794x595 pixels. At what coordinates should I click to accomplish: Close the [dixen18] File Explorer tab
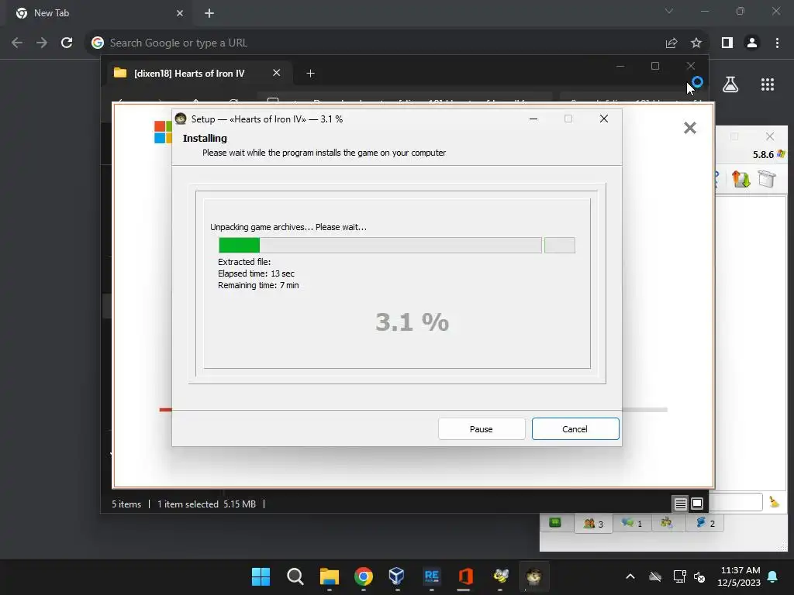pyautogui.click(x=277, y=73)
